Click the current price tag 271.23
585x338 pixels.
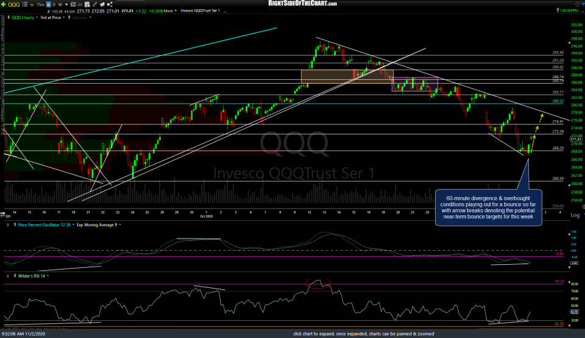point(576,139)
